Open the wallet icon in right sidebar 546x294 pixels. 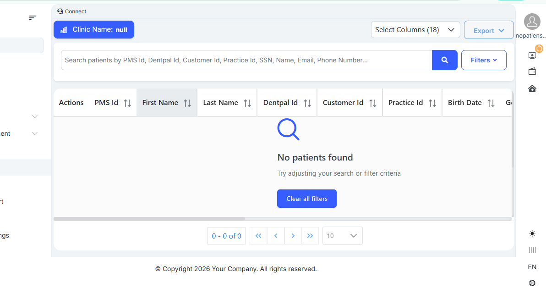pos(532,72)
